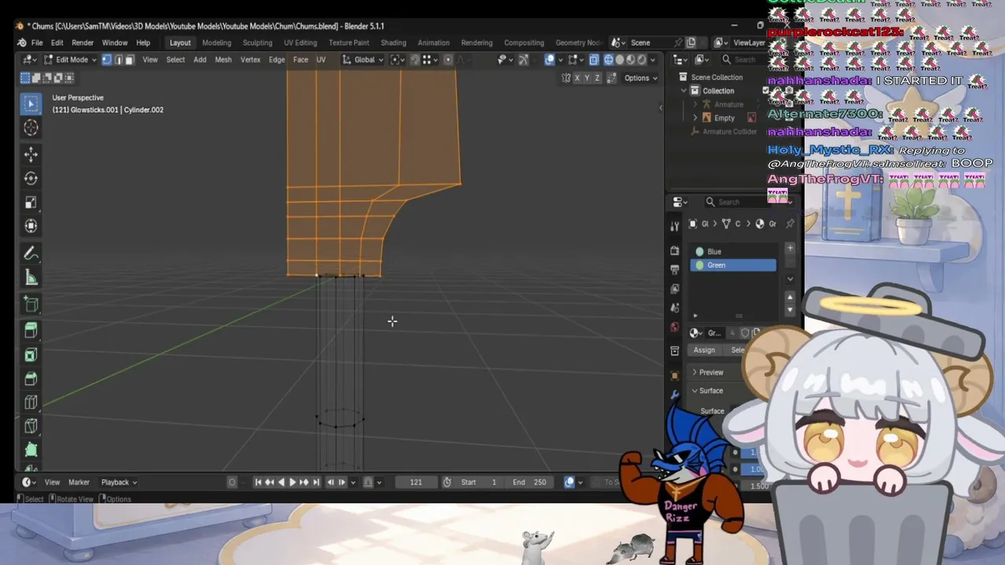Activate the 3D Cursor tool
The height and width of the screenshot is (565, 1005).
pos(31,128)
